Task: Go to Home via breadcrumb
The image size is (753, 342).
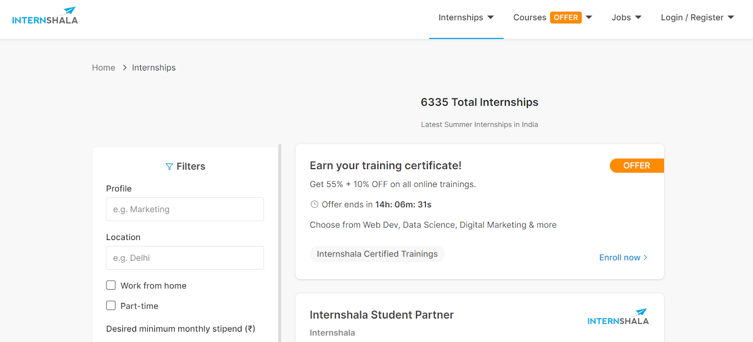Action: (x=104, y=68)
